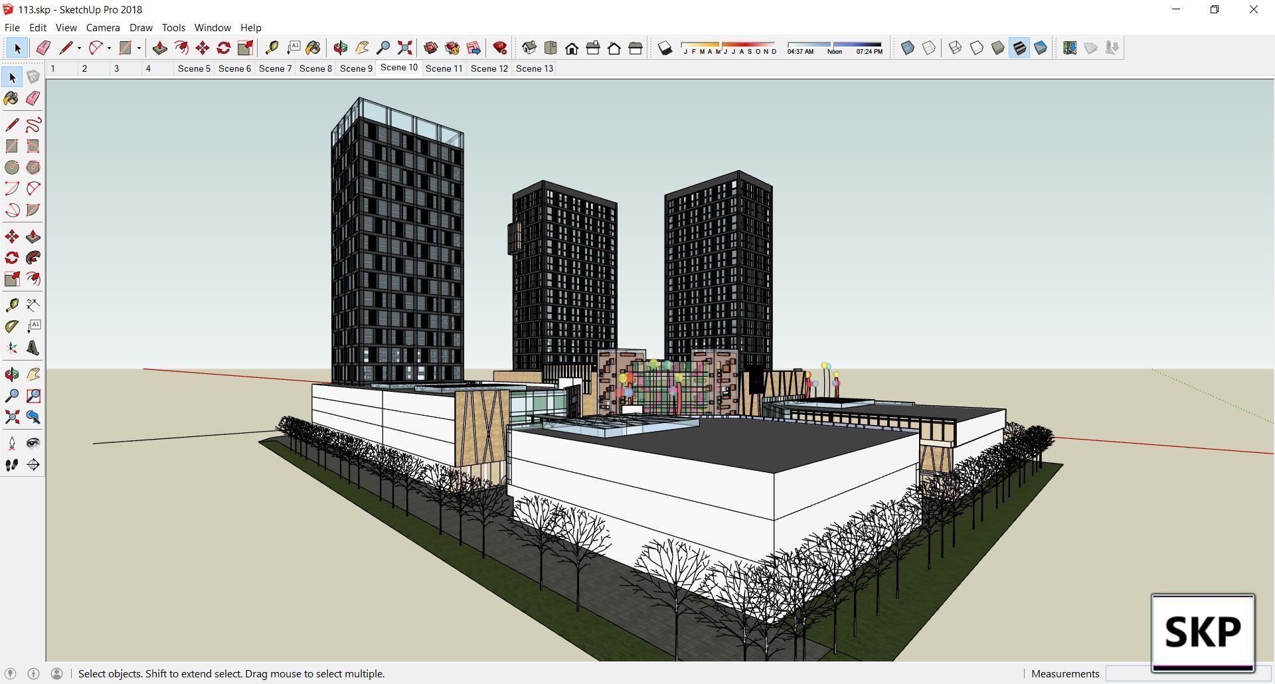Switch to the Iso view
The width and height of the screenshot is (1275, 684).
click(x=529, y=48)
